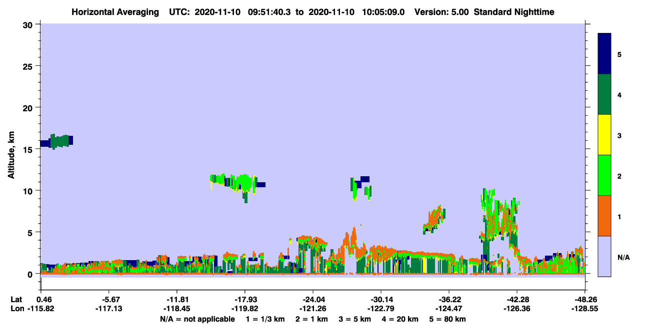Click the colorbar label 3
650x333 pixels.
click(x=619, y=135)
